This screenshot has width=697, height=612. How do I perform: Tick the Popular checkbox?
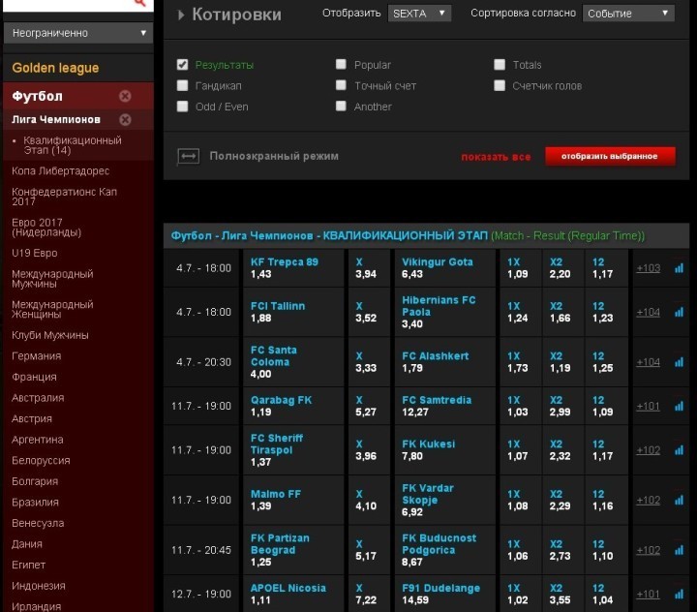(341, 65)
